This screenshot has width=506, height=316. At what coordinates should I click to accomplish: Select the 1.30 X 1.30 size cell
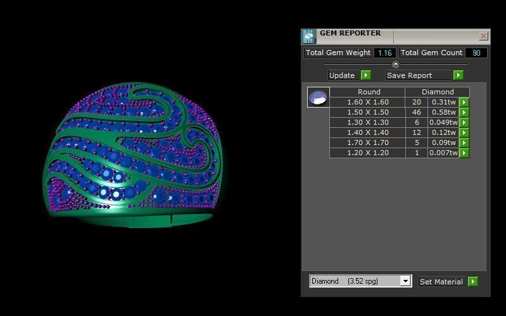point(367,122)
